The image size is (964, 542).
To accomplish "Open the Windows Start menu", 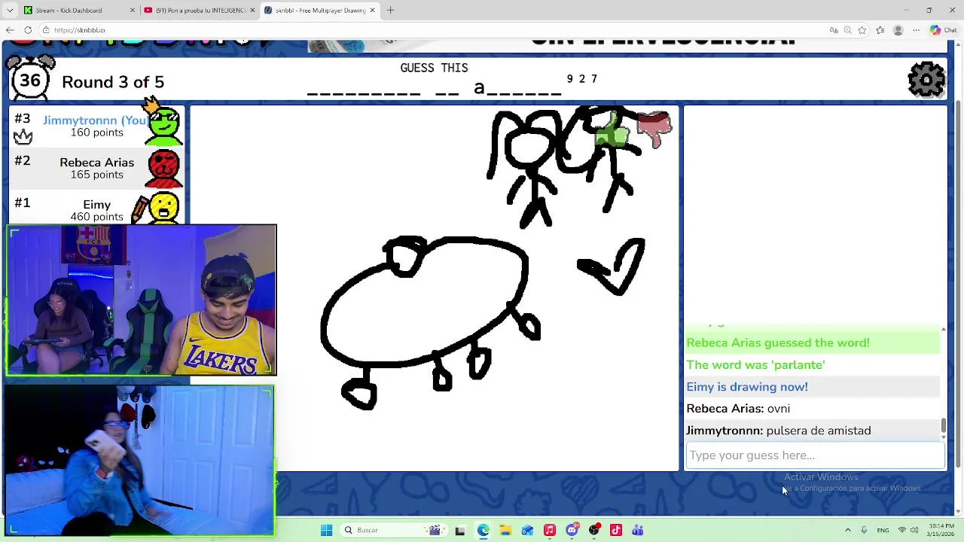I will point(326,530).
